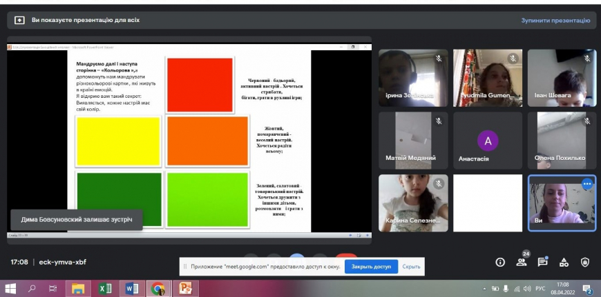Screen dimensions: 601x297
Task: Open the meeting details info icon
Action: (500, 262)
